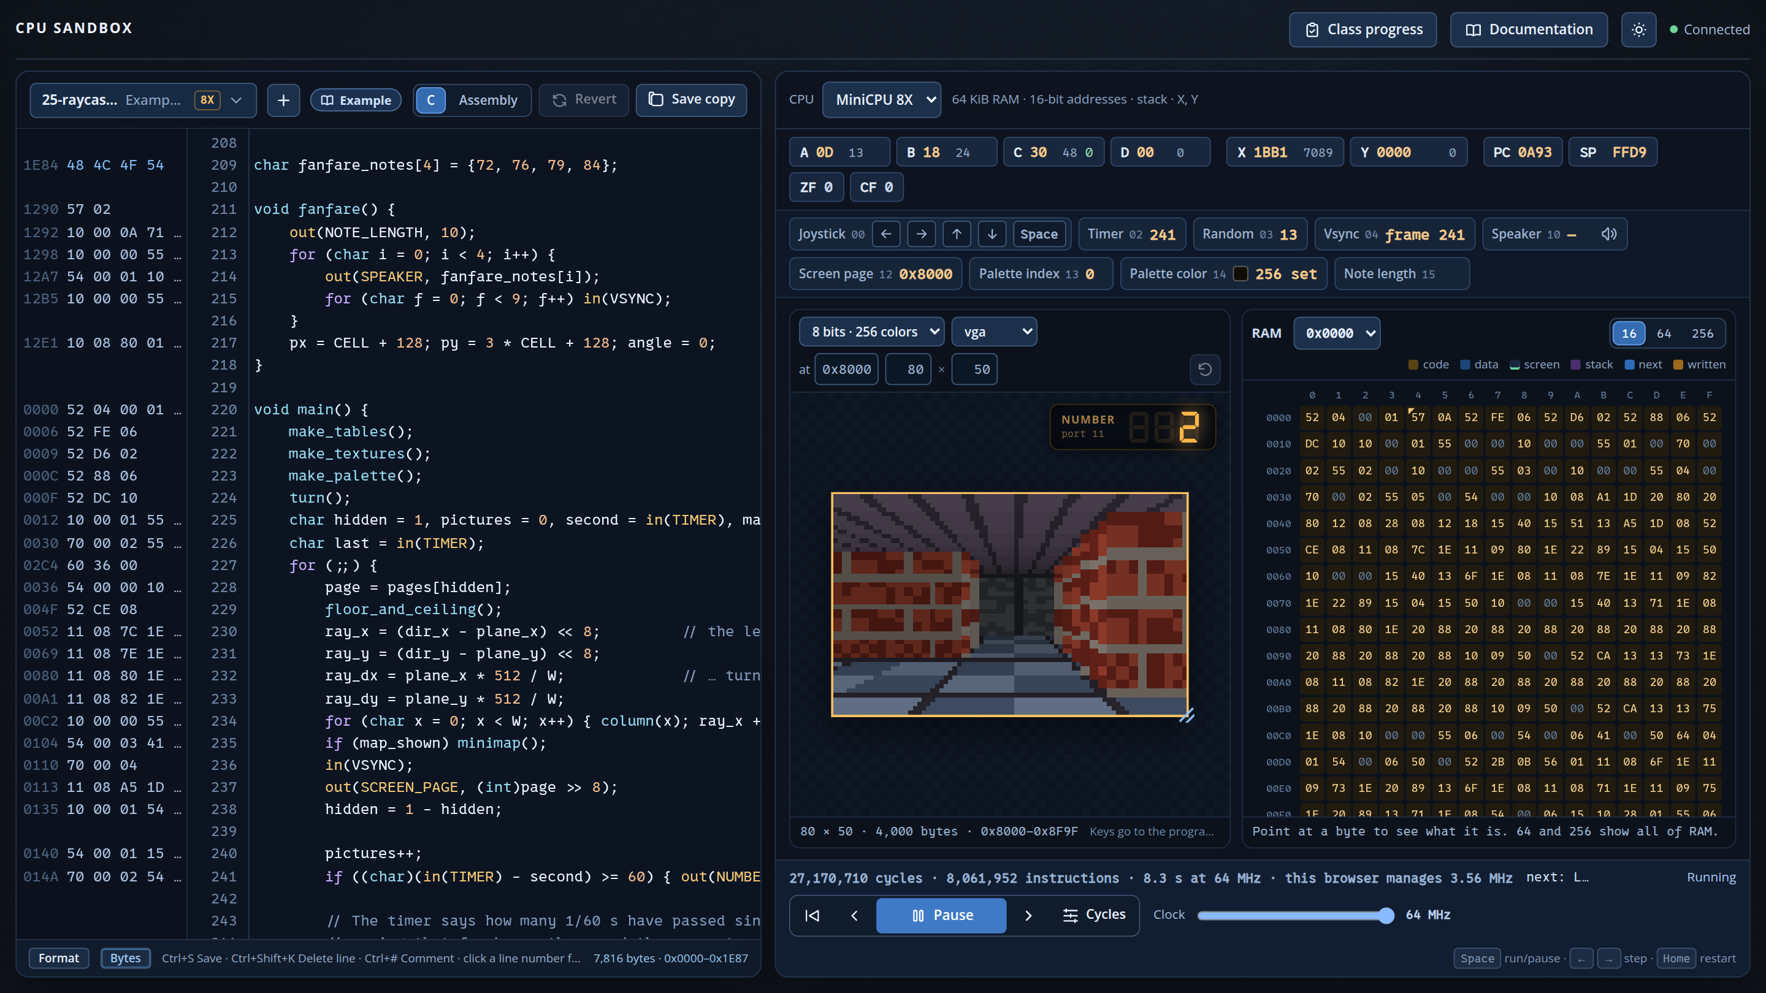The width and height of the screenshot is (1766, 993).
Task: Click line number 220 in the gutter
Action: 223,410
